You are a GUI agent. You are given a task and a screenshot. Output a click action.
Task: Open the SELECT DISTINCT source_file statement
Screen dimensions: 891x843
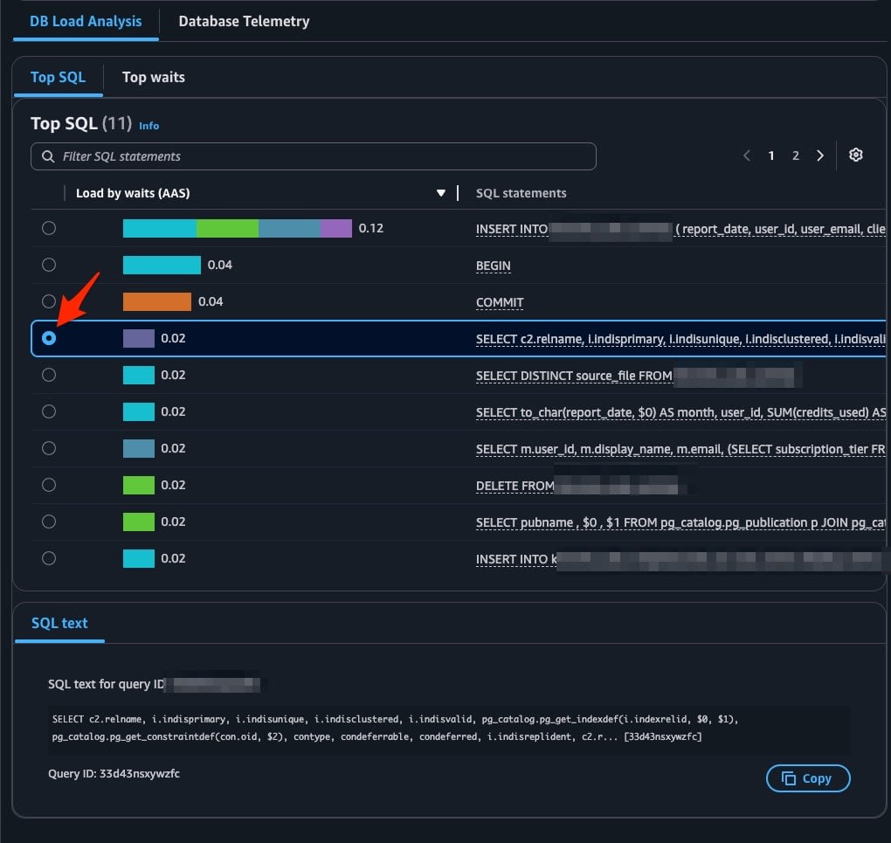pos(574,376)
